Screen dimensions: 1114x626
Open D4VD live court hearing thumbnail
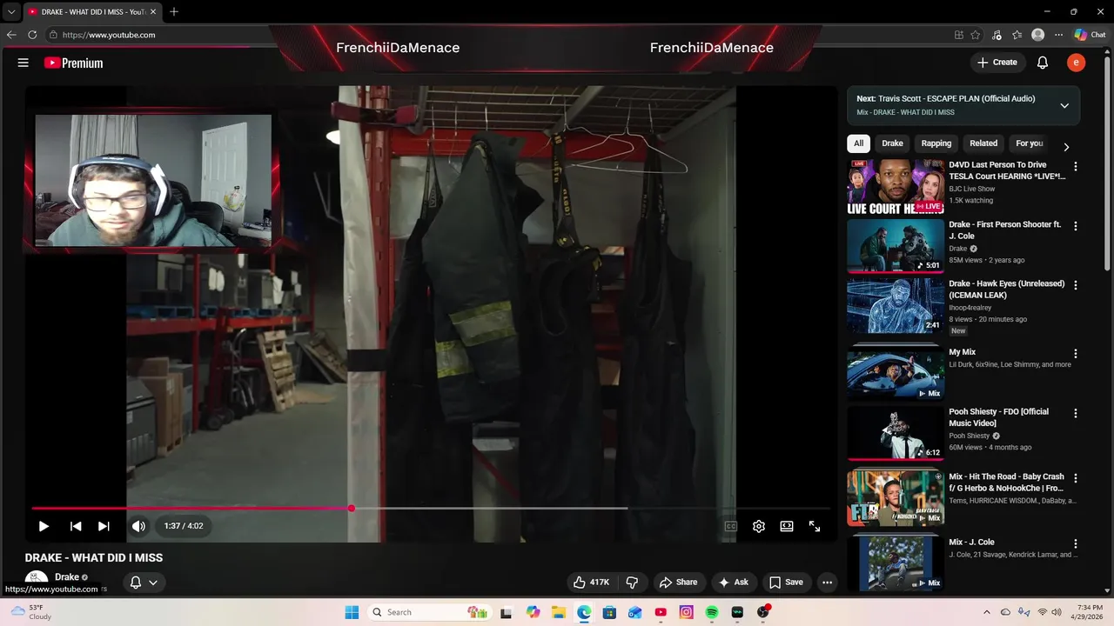896,186
